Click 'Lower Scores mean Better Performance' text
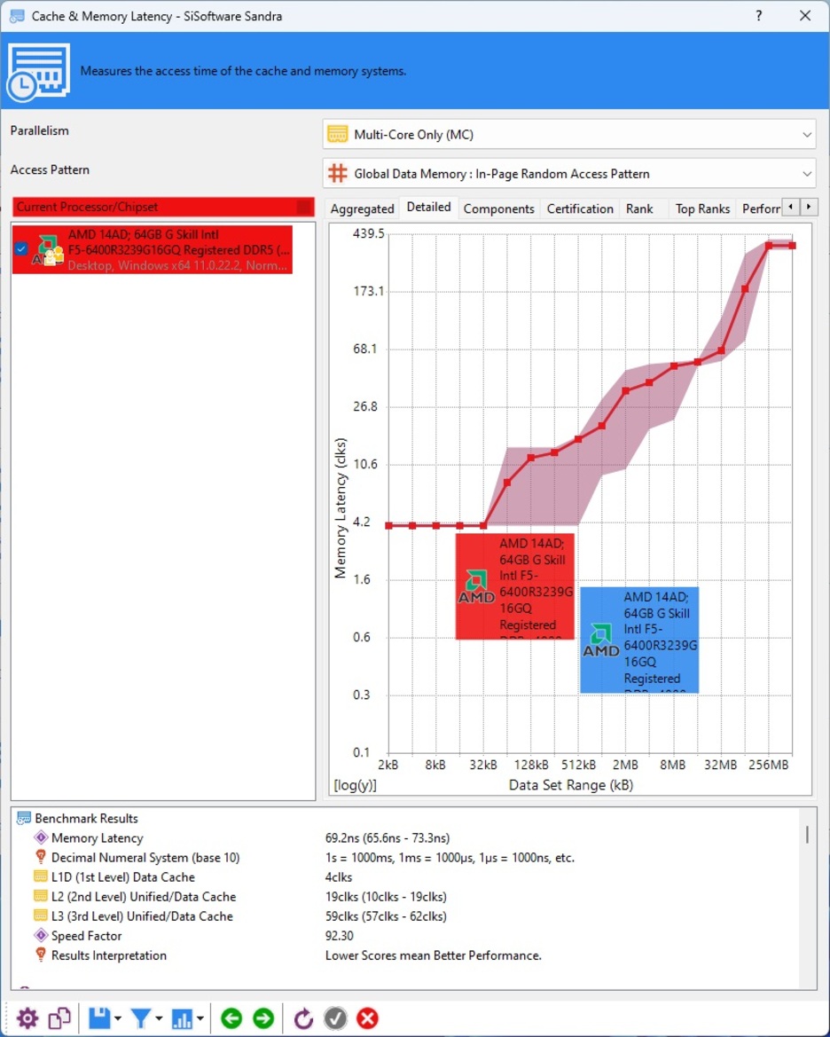 click(434, 955)
